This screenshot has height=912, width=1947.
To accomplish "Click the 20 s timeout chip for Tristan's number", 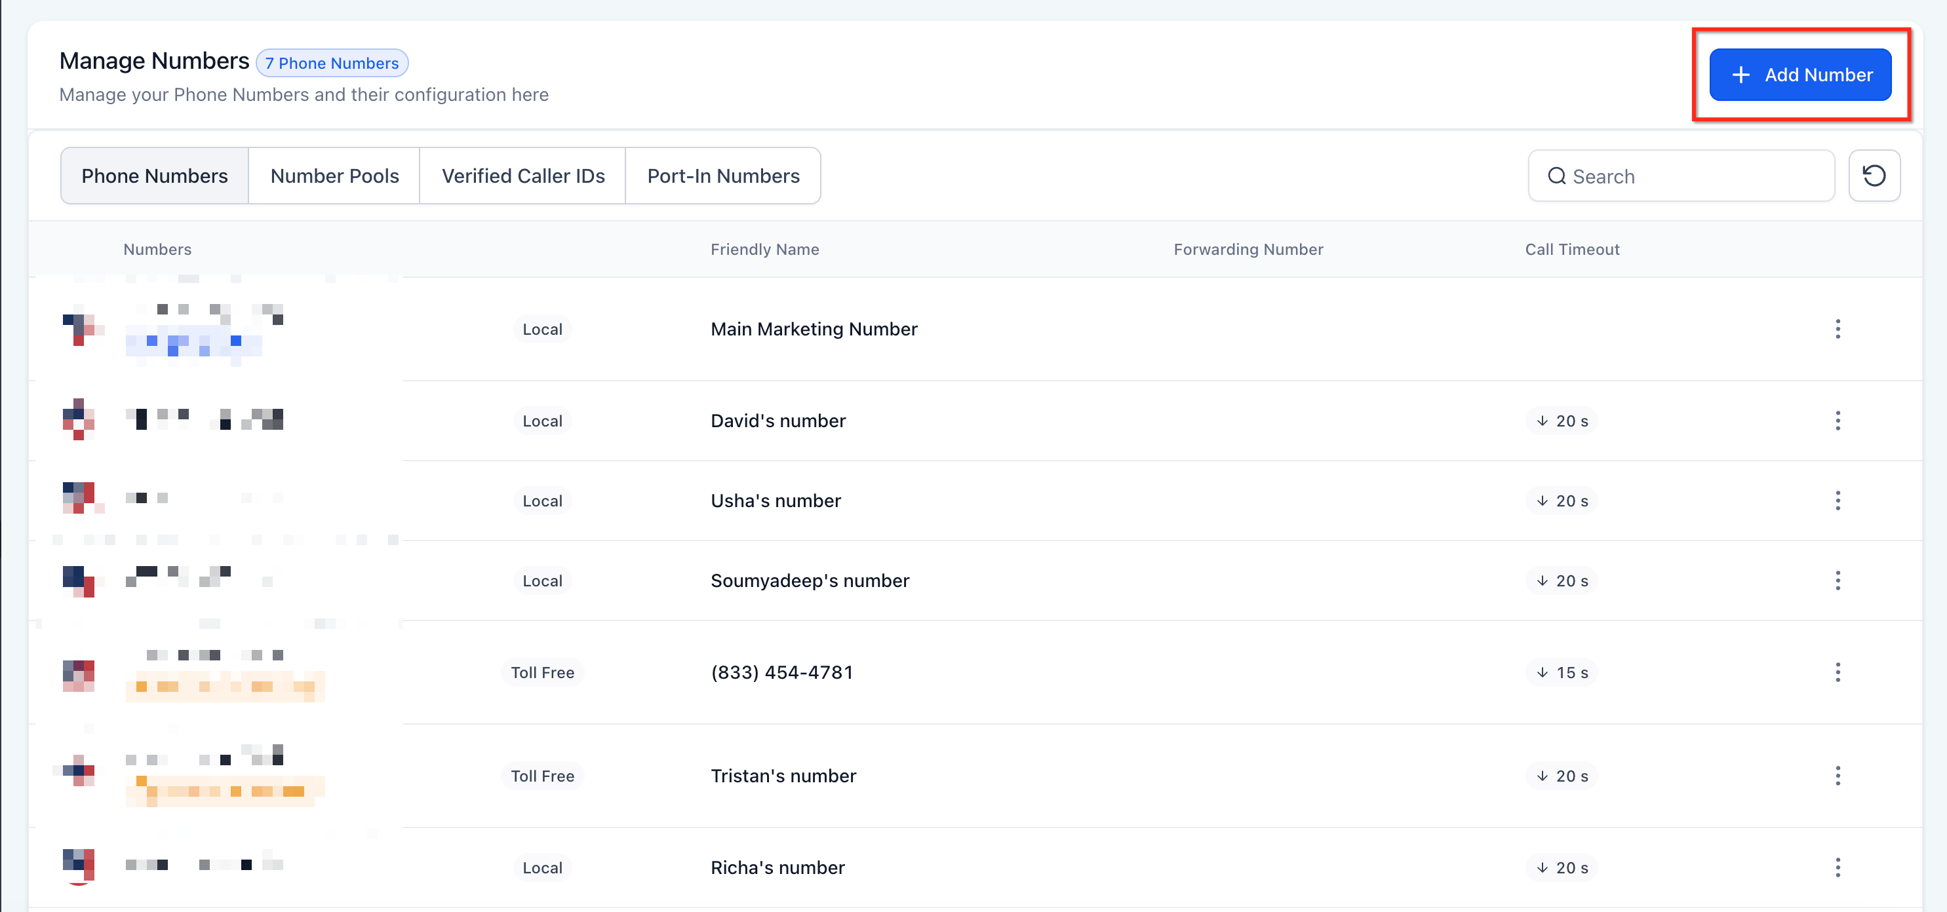I will pyautogui.click(x=1561, y=776).
